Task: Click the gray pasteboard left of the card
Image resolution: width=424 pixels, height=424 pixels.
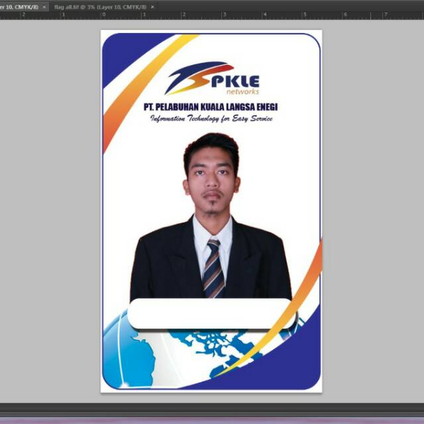Action: coord(50,212)
